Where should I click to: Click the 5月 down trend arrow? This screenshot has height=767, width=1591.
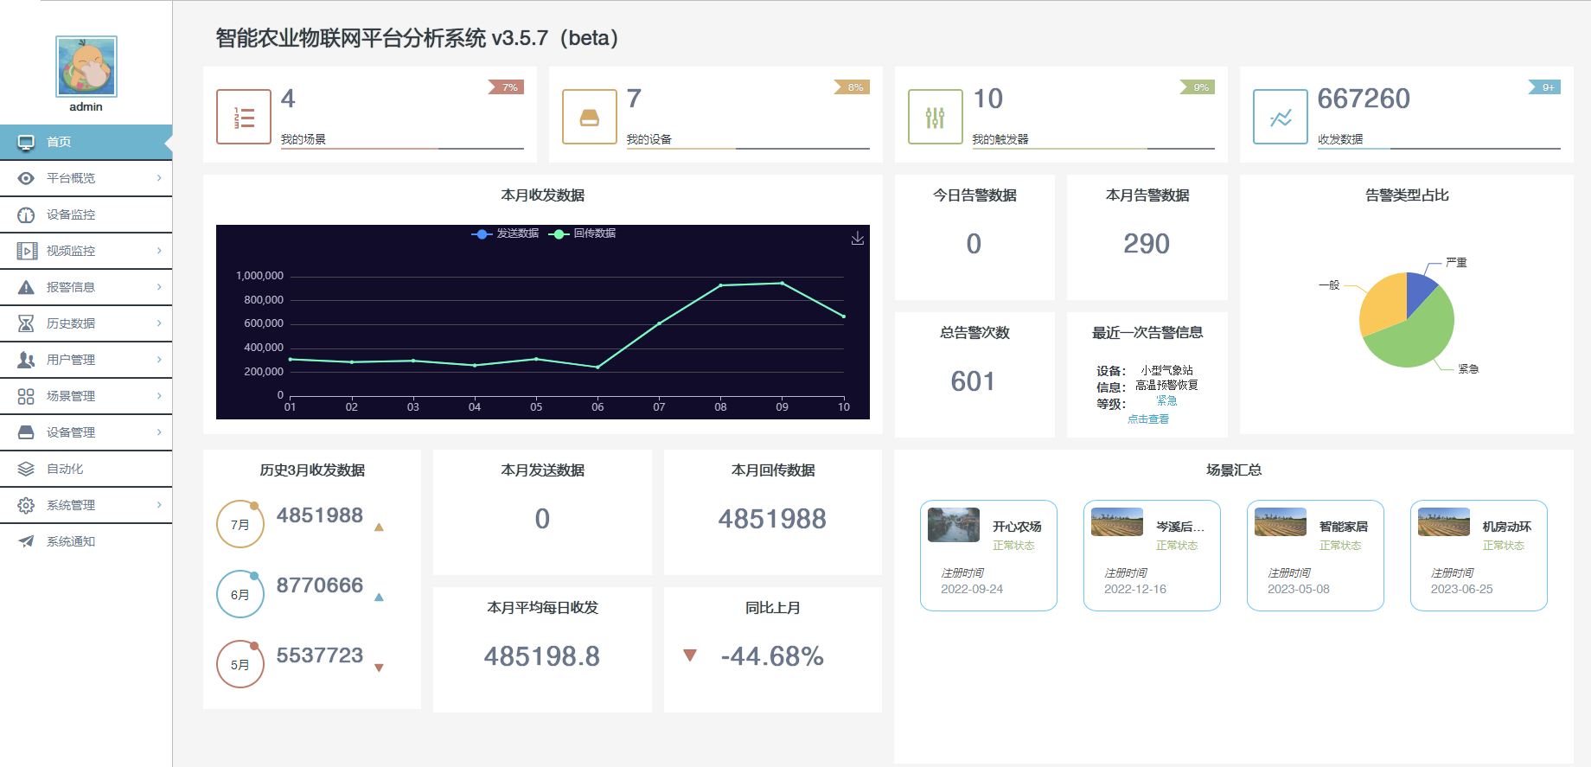379,668
